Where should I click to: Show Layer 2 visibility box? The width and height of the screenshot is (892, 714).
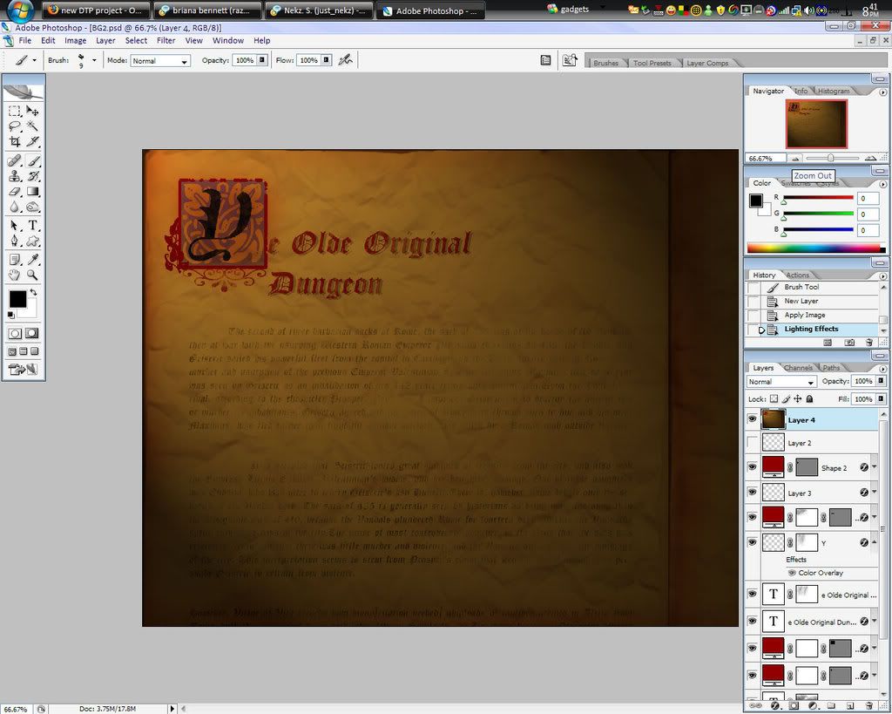pyautogui.click(x=753, y=443)
